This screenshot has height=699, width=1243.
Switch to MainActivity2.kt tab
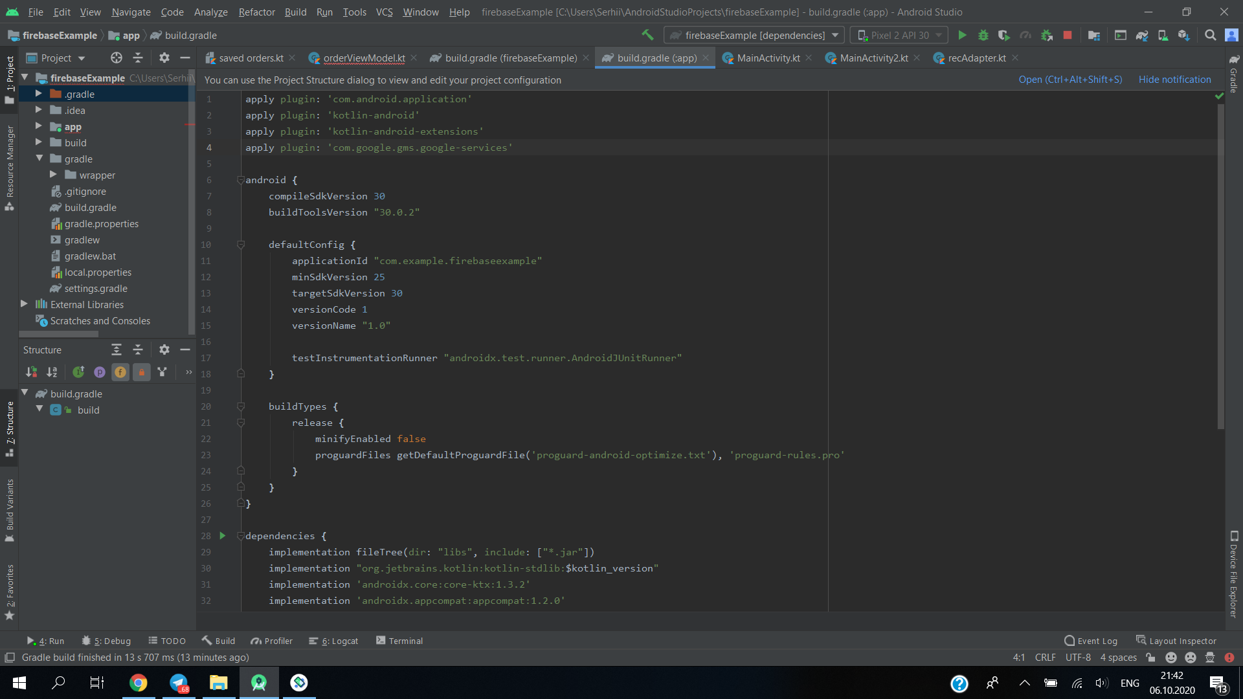pos(874,58)
